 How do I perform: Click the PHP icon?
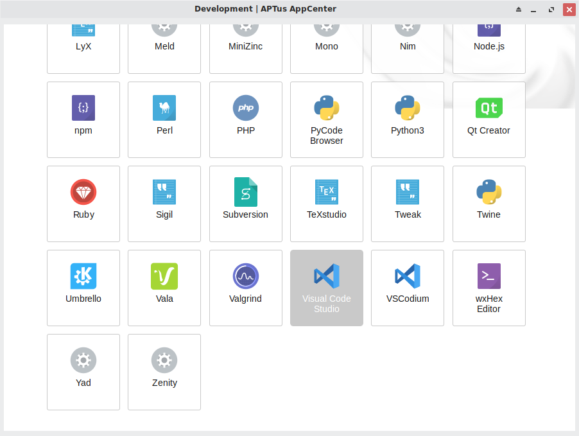point(246,108)
